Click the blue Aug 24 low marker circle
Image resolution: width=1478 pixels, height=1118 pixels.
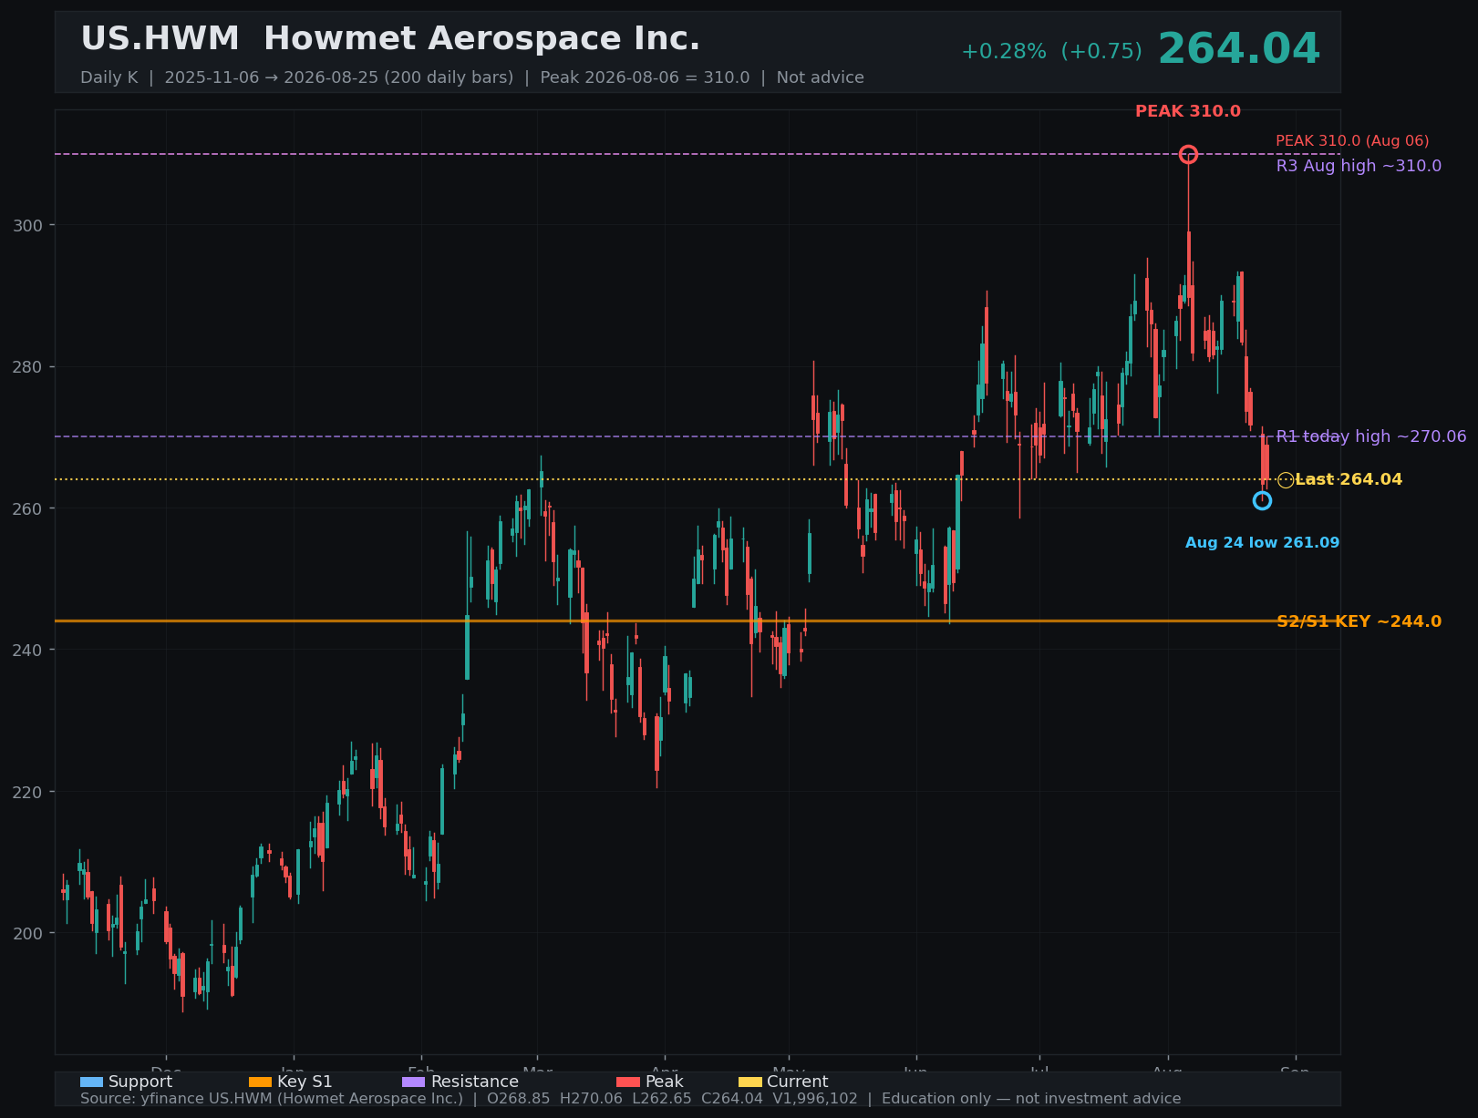point(1262,500)
